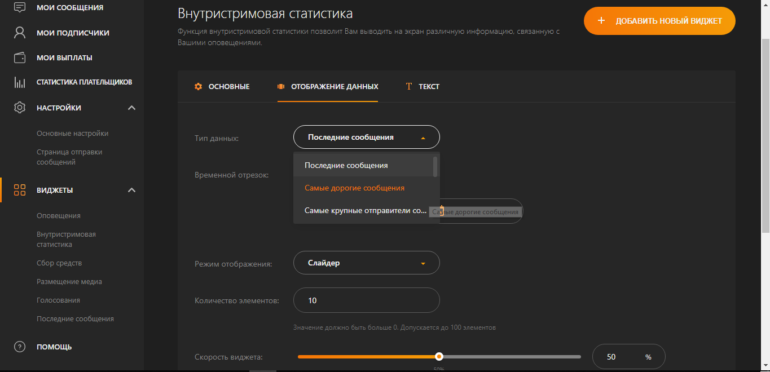Screen dimensions: 770x372
Task: Open Голосования sidebar link
Action: [58, 300]
